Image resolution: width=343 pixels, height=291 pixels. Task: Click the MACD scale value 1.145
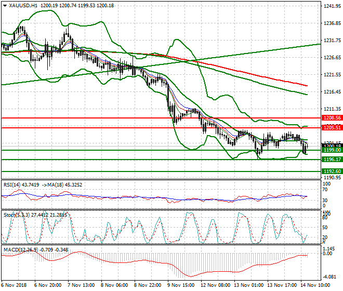[329, 249]
